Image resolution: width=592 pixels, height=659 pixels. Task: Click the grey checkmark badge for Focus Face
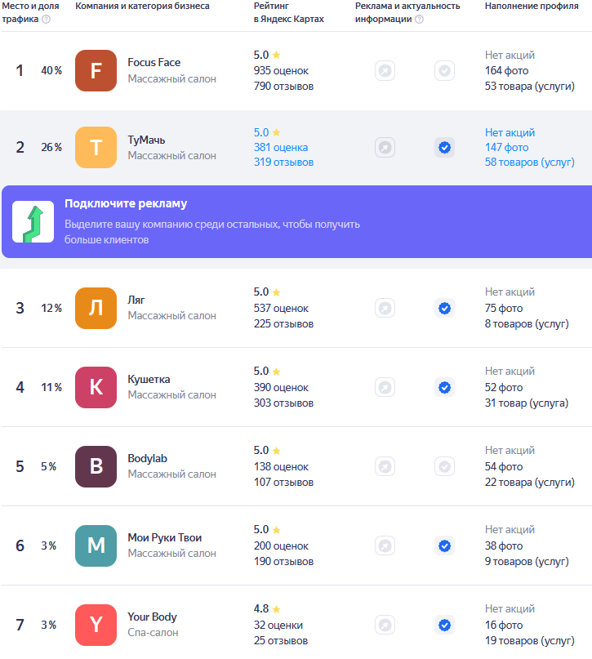click(444, 71)
